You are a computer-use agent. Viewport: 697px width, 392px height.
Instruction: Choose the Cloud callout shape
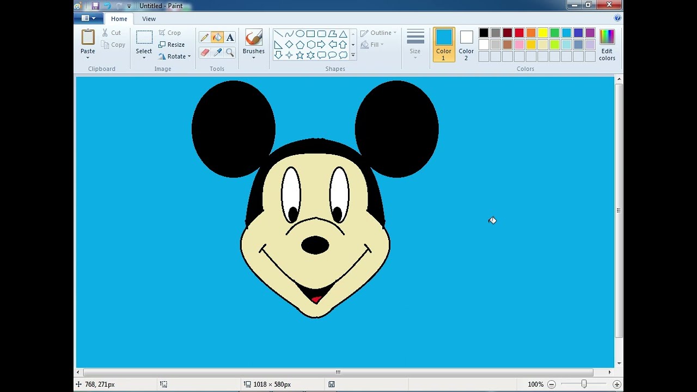pyautogui.click(x=343, y=55)
